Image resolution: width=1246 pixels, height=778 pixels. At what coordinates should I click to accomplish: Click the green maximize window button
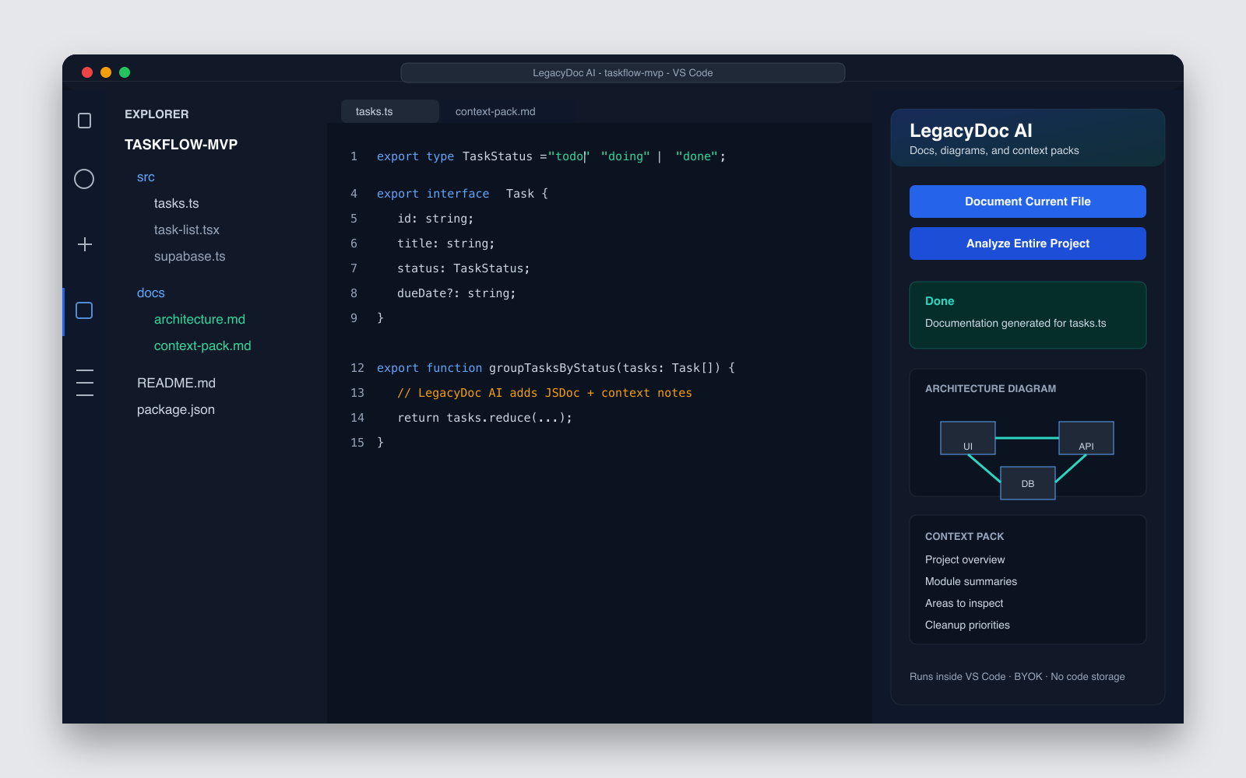pos(125,72)
